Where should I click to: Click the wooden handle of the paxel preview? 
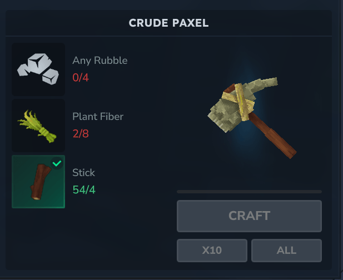pos(274,136)
